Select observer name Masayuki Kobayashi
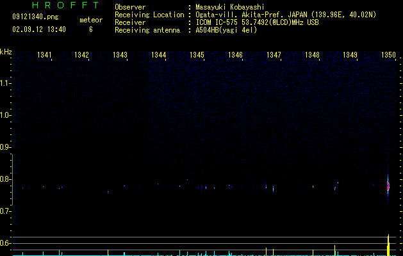This screenshot has width=403, height=256. pyautogui.click(x=230, y=7)
